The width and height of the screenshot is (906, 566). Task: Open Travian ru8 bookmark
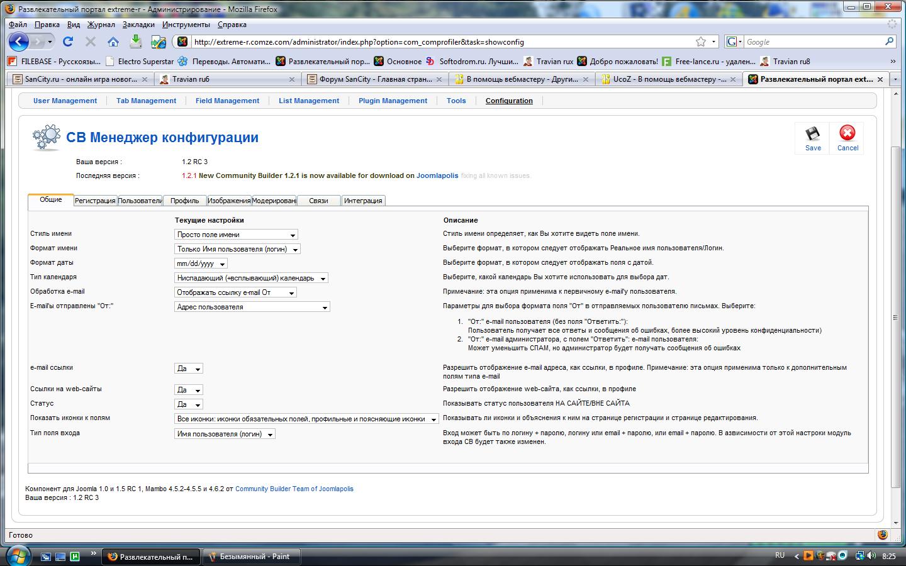tap(785, 61)
